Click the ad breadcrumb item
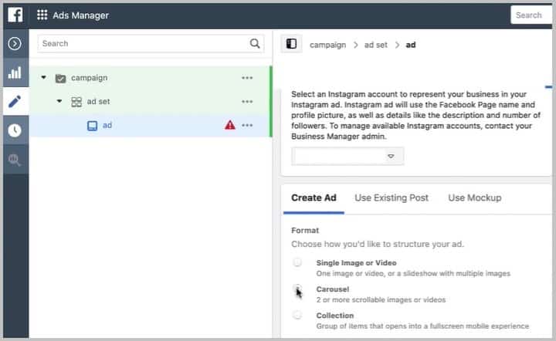Viewport: 556px width, 341px height. click(x=411, y=45)
